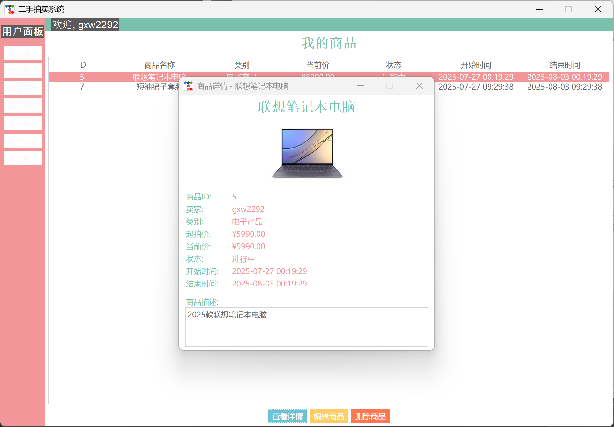The width and height of the screenshot is (614, 427).
Task: Minimize the 商品详情 dialog
Action: click(x=361, y=86)
